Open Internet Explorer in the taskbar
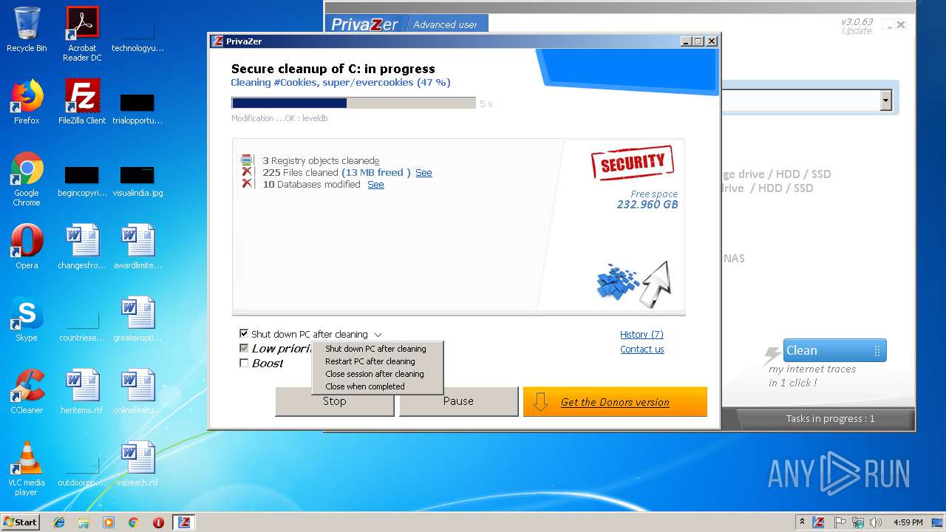 click(59, 522)
